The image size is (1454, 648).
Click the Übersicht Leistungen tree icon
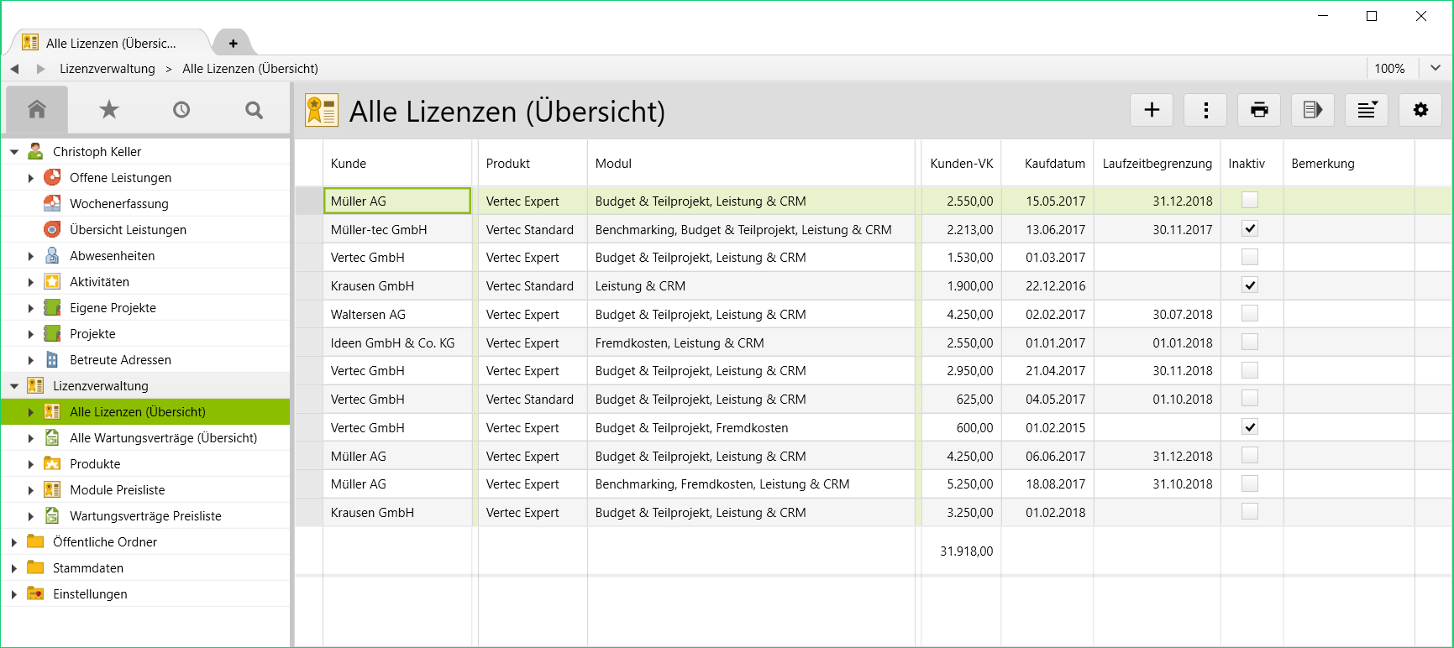pos(52,229)
